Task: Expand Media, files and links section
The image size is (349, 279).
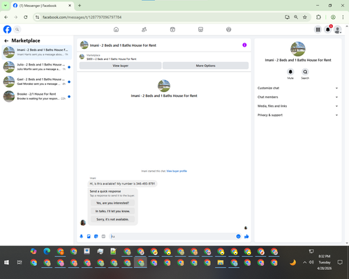Action: [297, 106]
